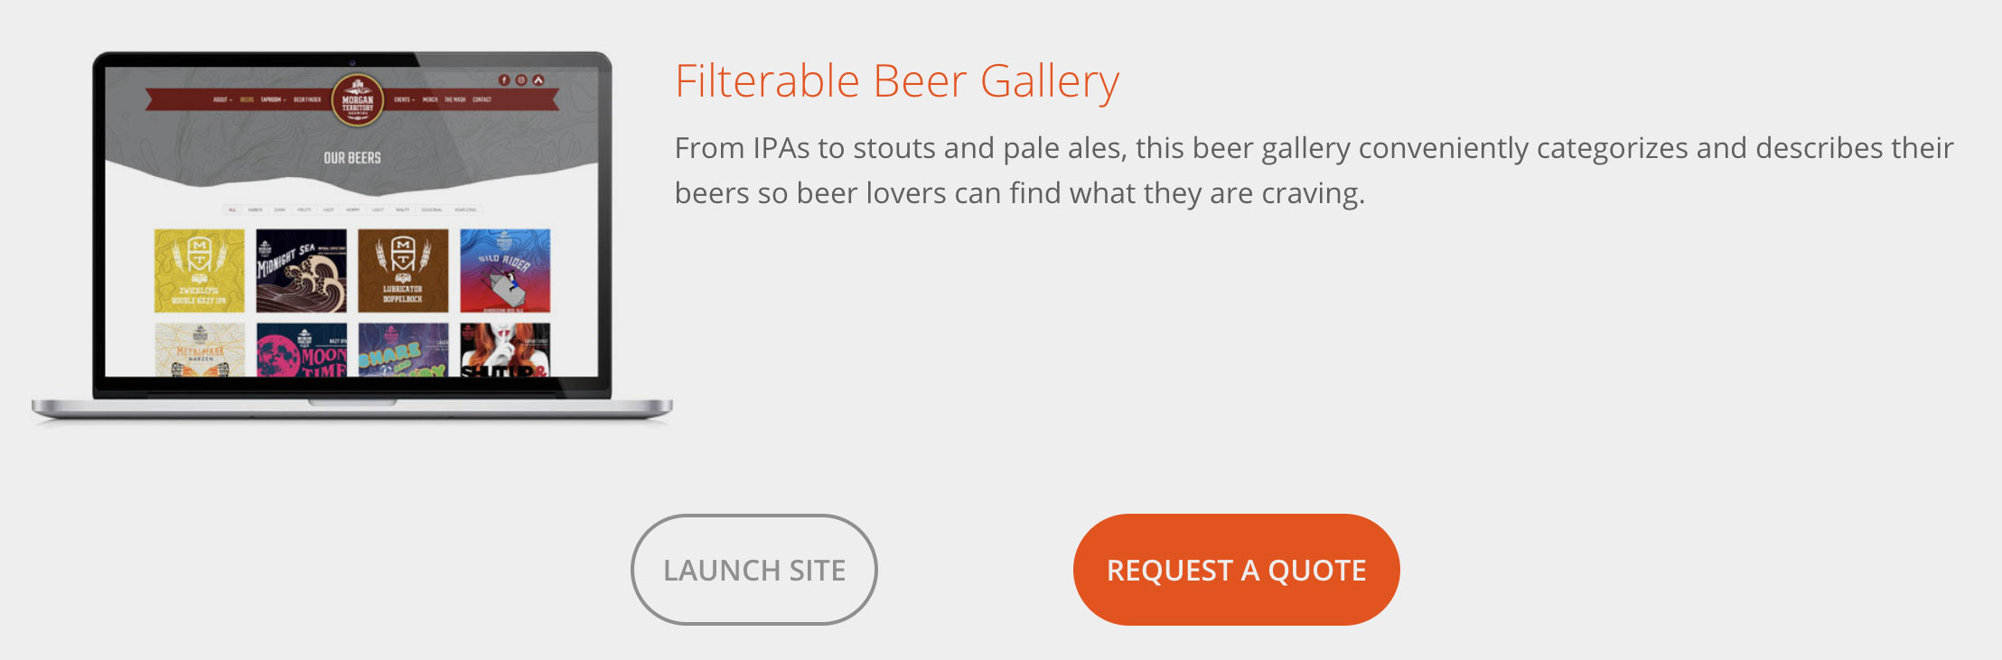
Task: Select the Beers menu item in the mockup
Action: (x=247, y=100)
